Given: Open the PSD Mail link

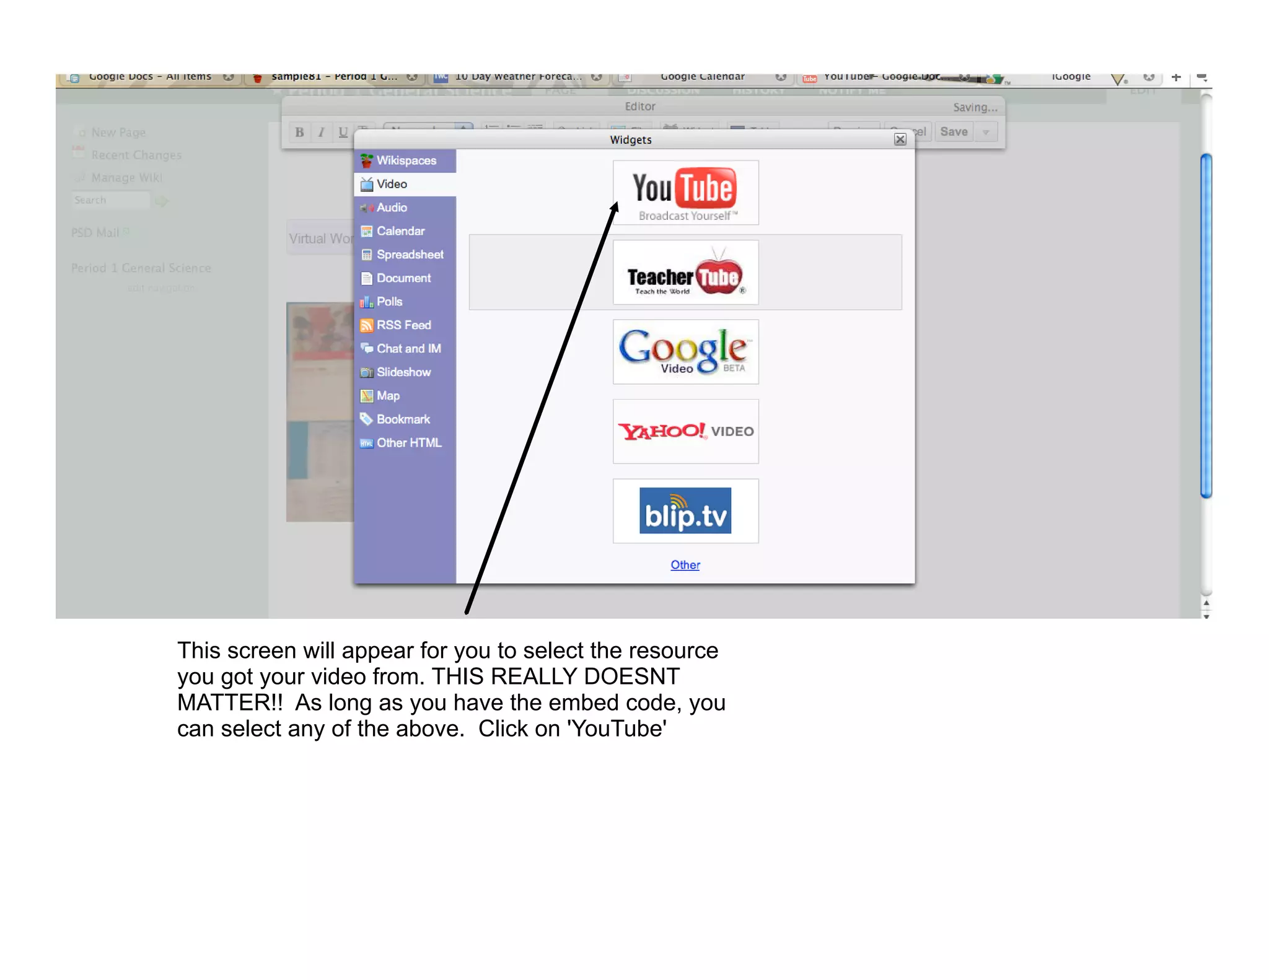Looking at the screenshot, I should tap(95, 233).
